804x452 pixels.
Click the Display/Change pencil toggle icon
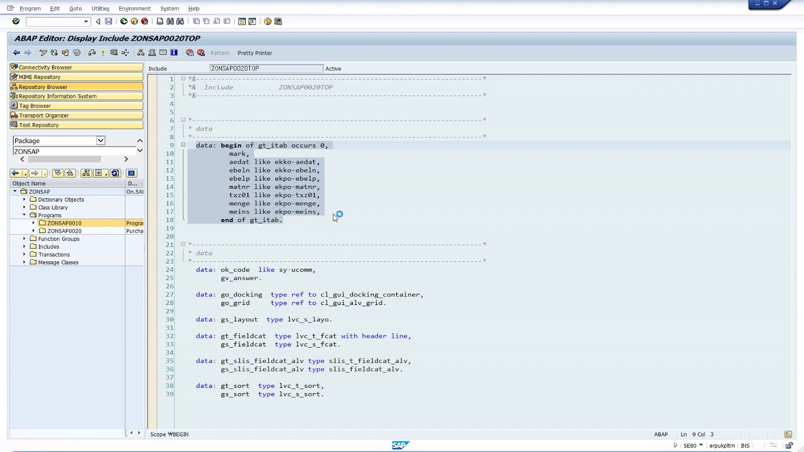point(43,53)
